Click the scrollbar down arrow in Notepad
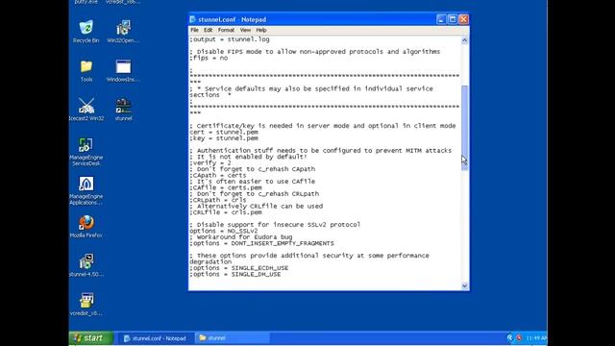The image size is (615, 346). 465,286
